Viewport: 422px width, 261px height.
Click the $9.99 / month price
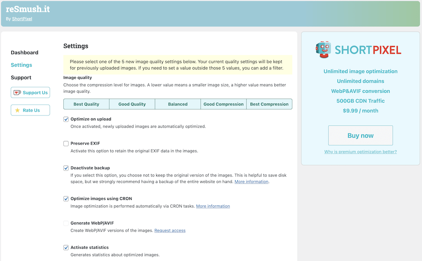360,111
